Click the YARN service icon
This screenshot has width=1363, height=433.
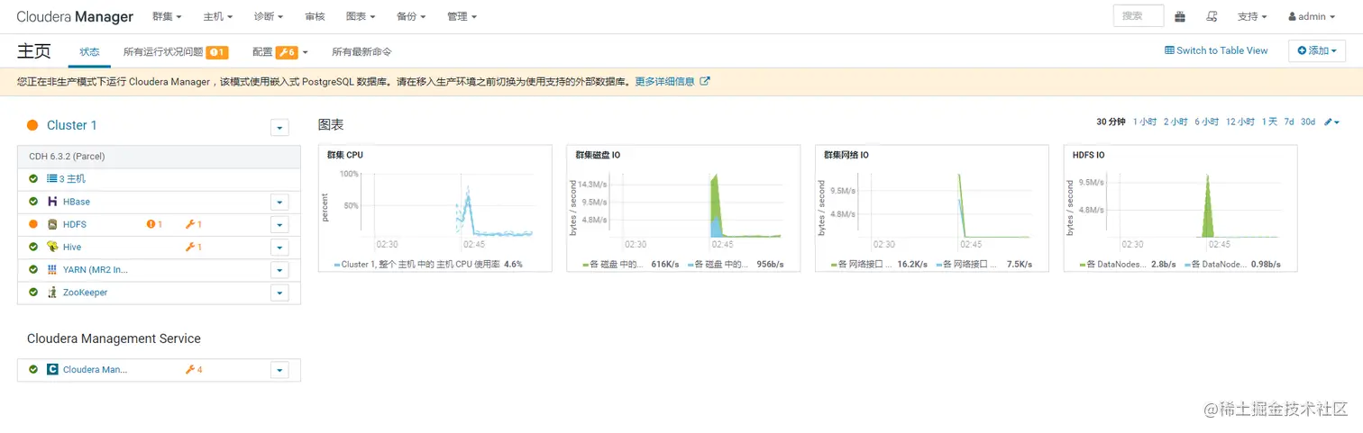(53, 269)
